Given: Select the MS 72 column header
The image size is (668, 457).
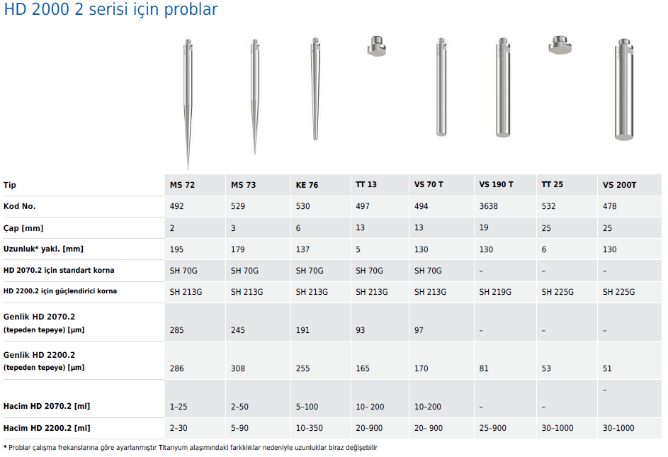Looking at the screenshot, I should click(182, 185).
